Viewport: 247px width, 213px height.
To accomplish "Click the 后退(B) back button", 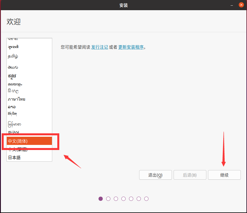I will [x=190, y=175].
